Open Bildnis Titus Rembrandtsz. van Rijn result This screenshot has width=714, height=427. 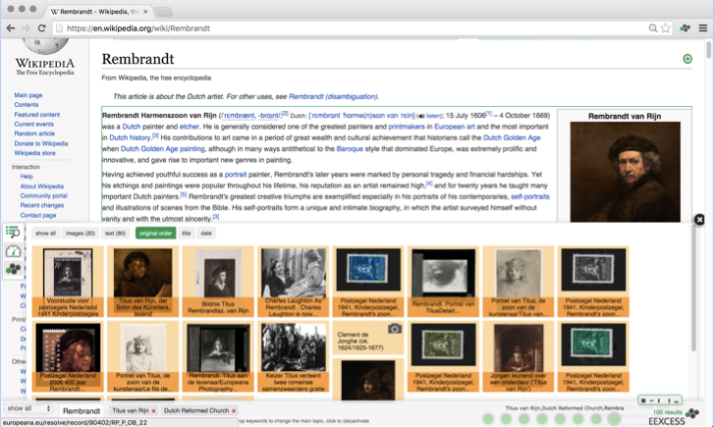[218, 282]
